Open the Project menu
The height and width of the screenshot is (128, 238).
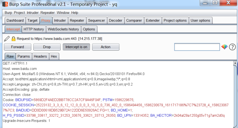coord(19,13)
